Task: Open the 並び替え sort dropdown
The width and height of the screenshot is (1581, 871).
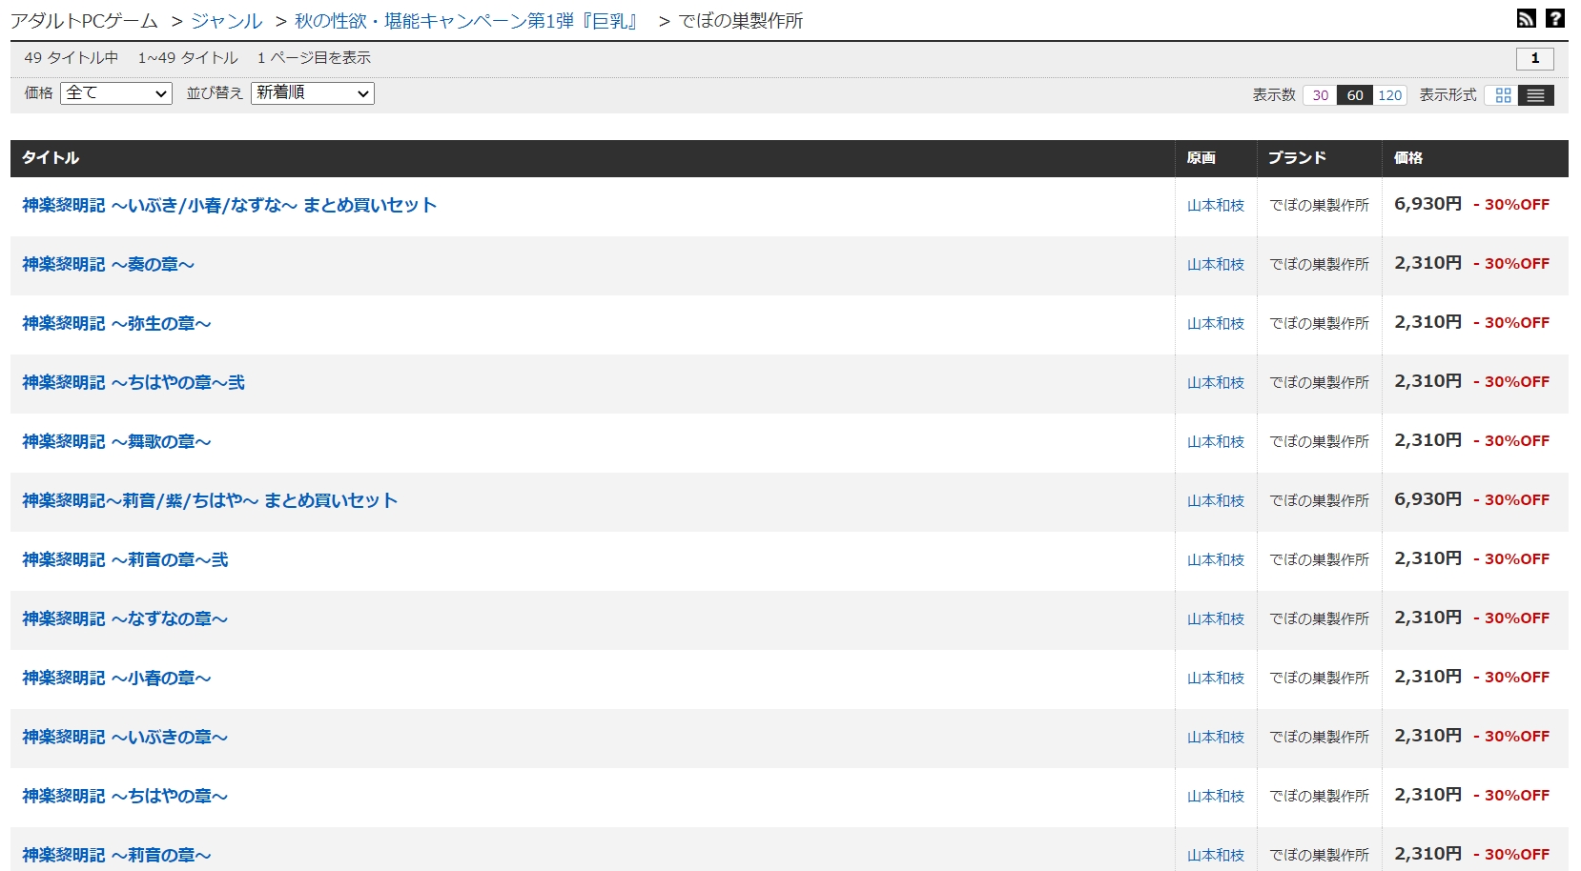Action: 313,93
